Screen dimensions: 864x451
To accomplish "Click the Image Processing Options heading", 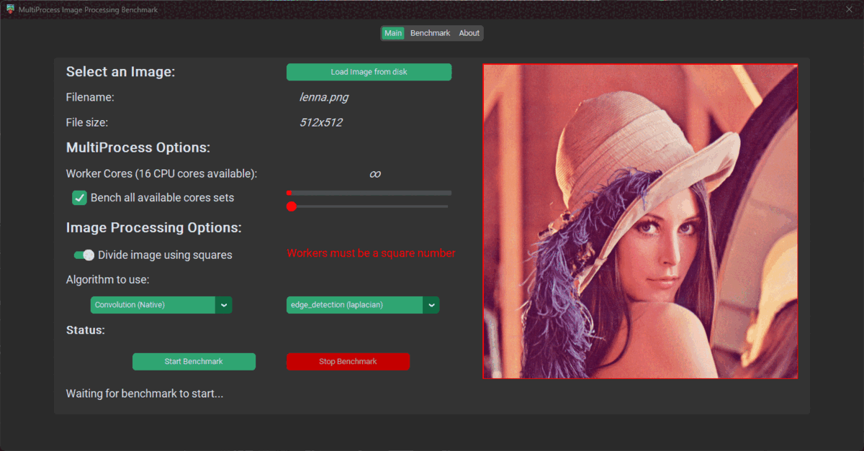I will [x=154, y=227].
